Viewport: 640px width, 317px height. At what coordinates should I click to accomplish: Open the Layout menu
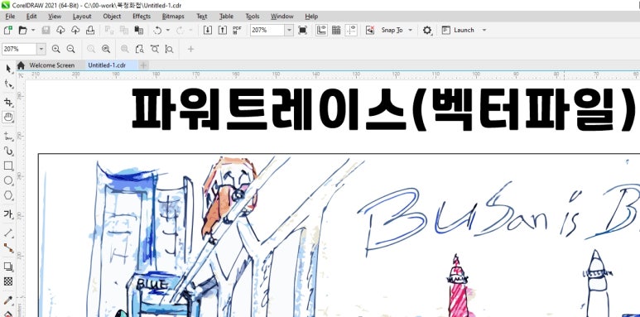click(82, 17)
